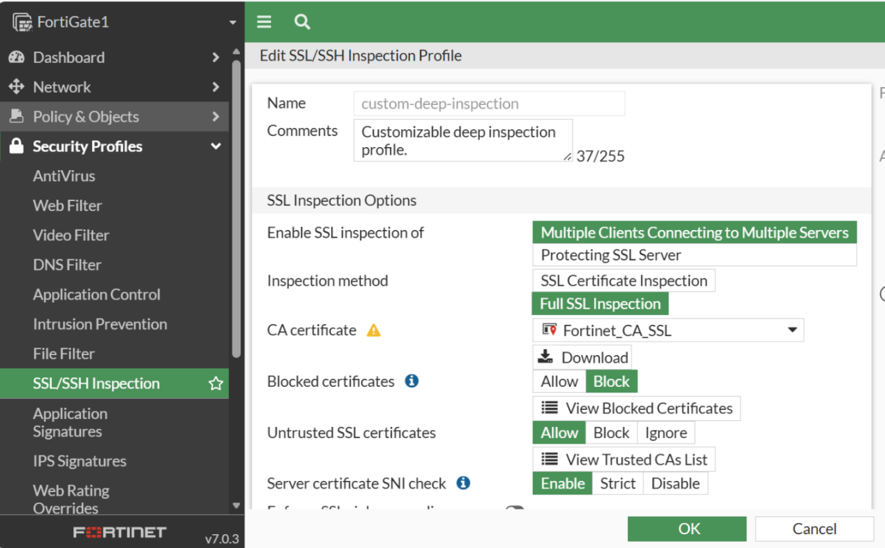Click the Name field custom-deep-inspection

(x=489, y=104)
